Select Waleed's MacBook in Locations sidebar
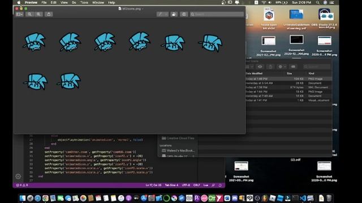The width and height of the screenshot is (362, 203). 178,151
